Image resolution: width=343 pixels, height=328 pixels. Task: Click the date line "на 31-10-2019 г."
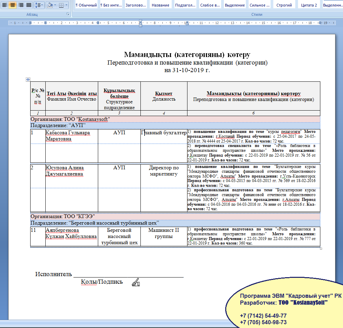pyautogui.click(x=187, y=70)
